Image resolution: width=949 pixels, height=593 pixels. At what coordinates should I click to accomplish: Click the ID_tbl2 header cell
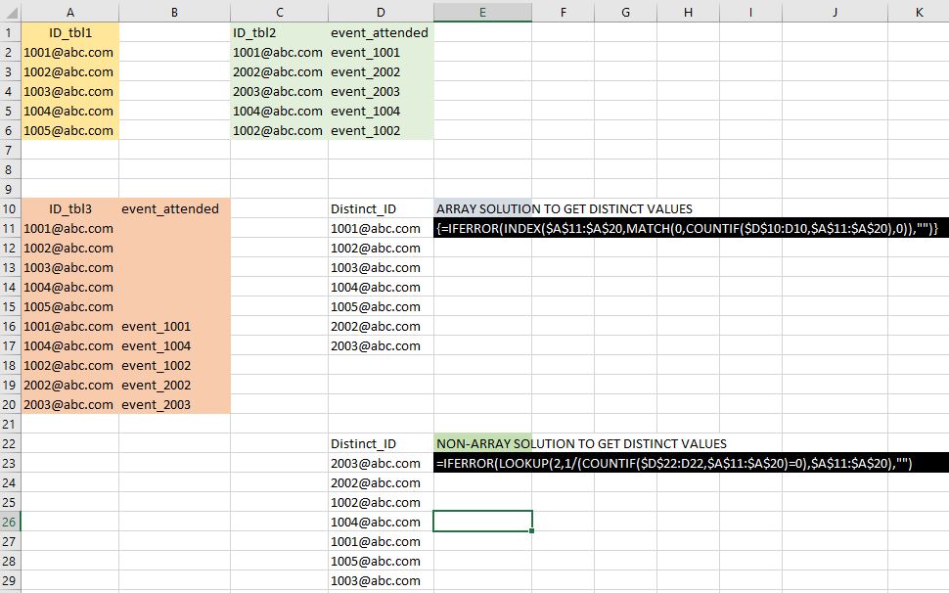(279, 32)
